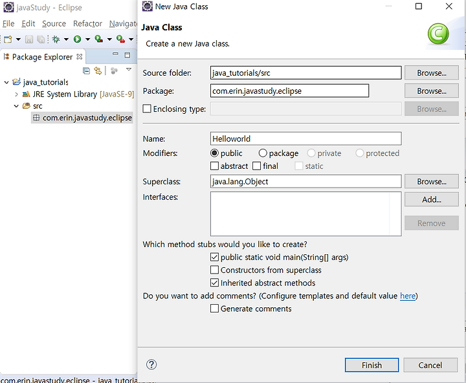The image size is (466, 383).
Task: Select com.erin.javastudy.eclipse in Package Explorer
Action: (x=82, y=118)
